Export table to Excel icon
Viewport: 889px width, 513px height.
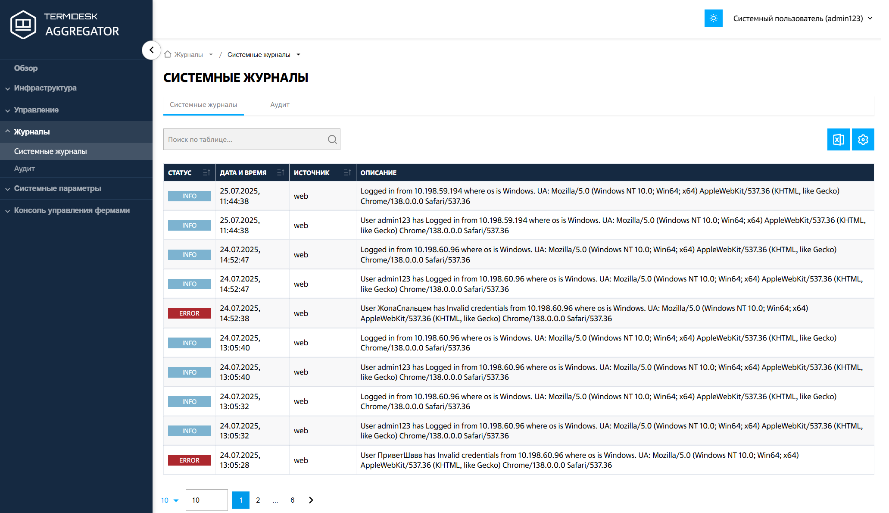coord(838,140)
